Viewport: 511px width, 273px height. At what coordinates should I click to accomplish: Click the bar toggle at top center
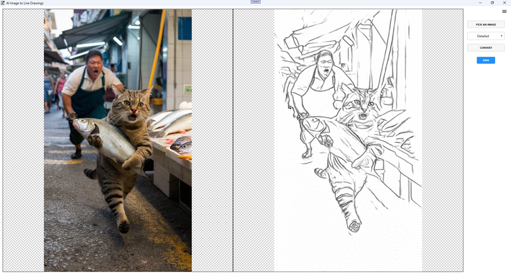click(x=255, y=2)
